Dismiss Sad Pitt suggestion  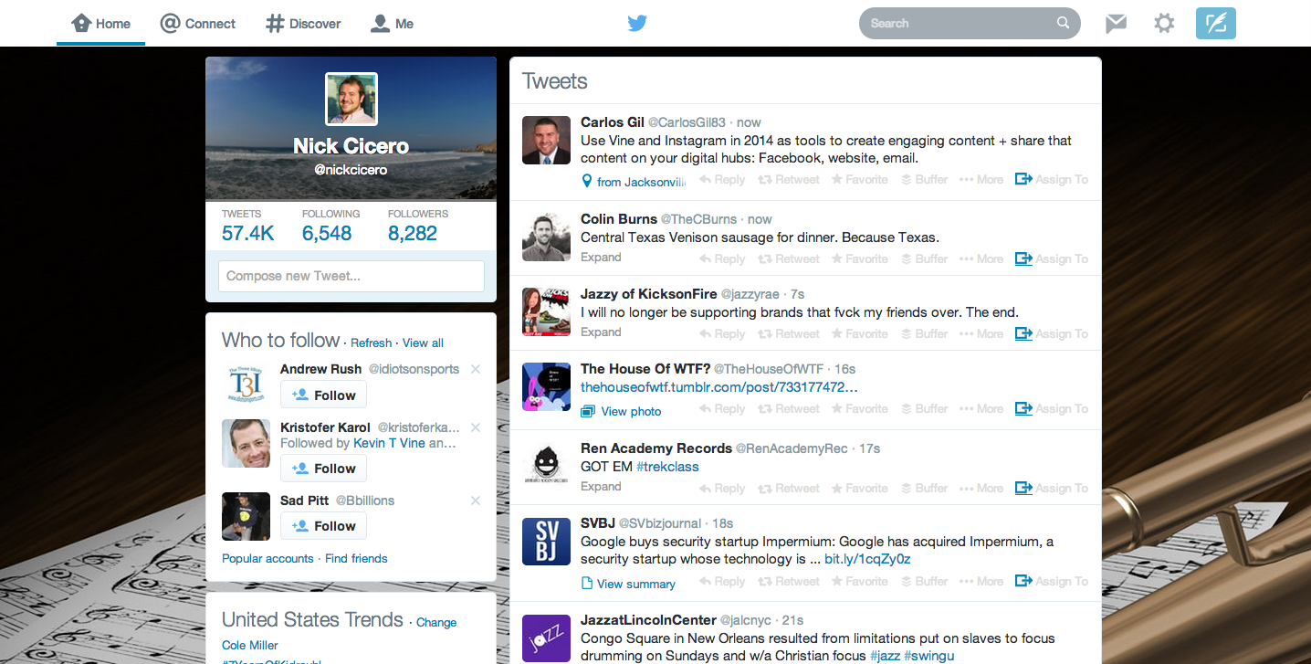tap(475, 501)
